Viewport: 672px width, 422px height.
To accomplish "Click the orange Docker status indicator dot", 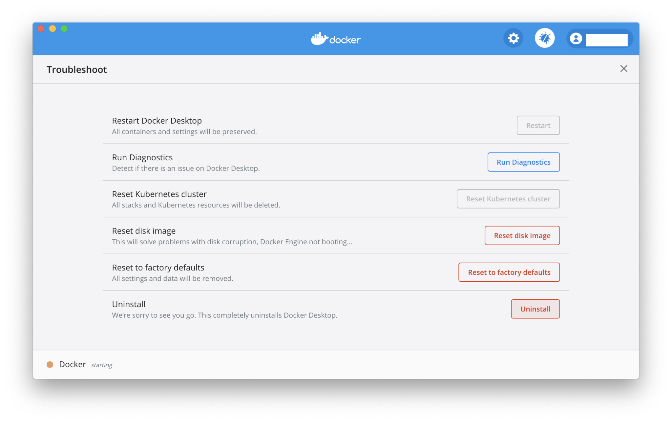I will click(x=50, y=365).
